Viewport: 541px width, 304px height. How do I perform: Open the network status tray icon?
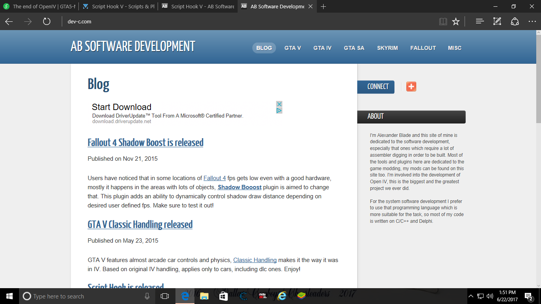pyautogui.click(x=480, y=296)
